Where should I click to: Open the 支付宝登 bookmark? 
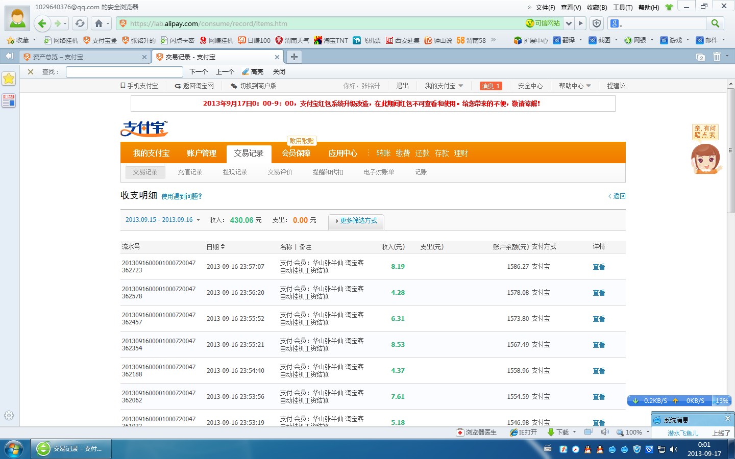[x=100, y=40]
